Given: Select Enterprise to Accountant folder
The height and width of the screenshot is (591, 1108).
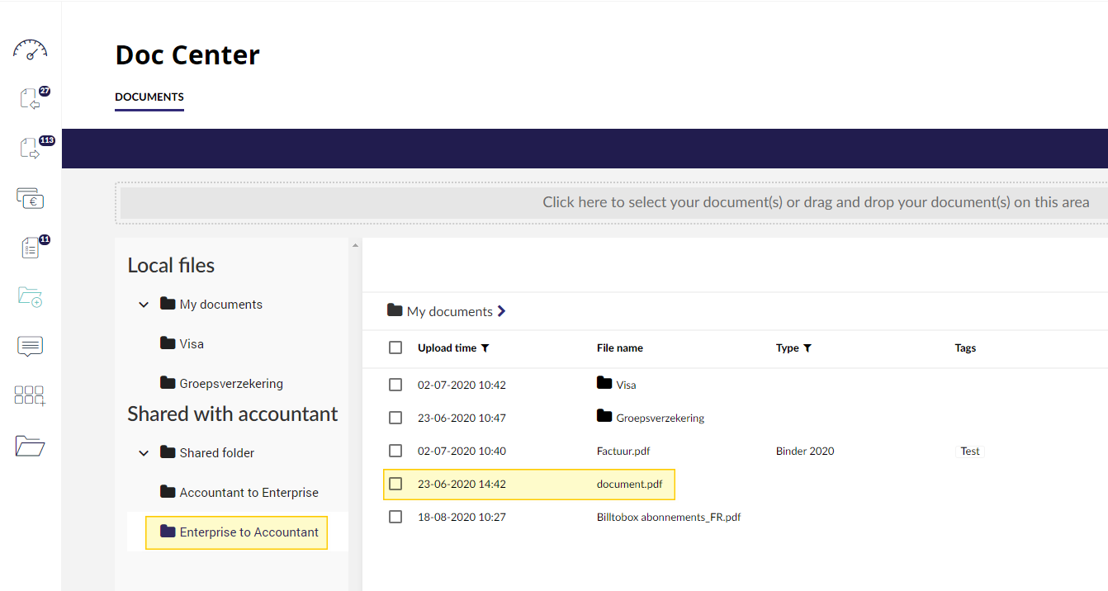Looking at the screenshot, I should click(x=249, y=532).
